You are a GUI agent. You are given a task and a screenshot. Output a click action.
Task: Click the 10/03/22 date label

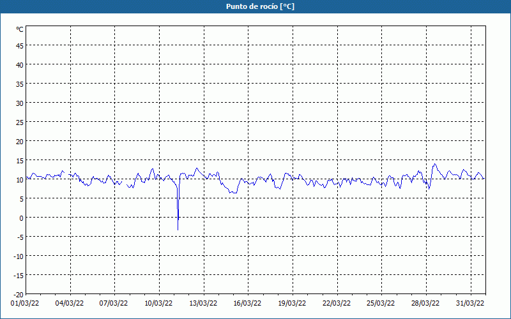tap(158, 304)
